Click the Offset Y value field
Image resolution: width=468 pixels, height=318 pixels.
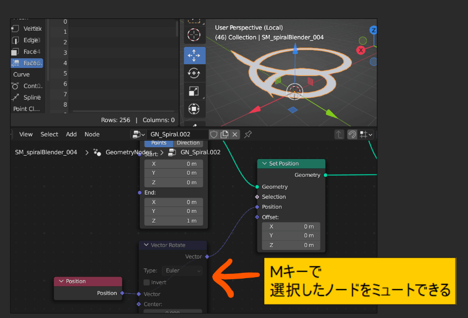pyautogui.click(x=291, y=236)
